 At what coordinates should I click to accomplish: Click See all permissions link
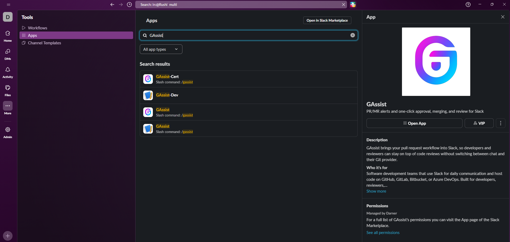[383, 233]
